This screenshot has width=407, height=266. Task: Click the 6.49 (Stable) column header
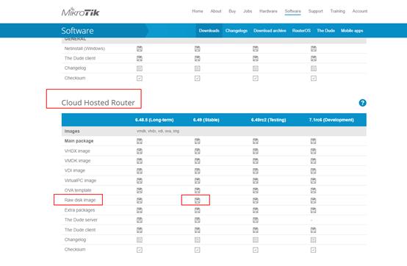[x=206, y=120]
